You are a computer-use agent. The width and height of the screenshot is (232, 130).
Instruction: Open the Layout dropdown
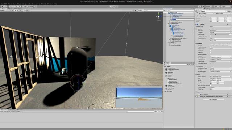(x=226, y=6)
